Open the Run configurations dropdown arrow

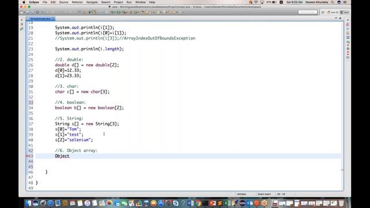click(x=121, y=12)
